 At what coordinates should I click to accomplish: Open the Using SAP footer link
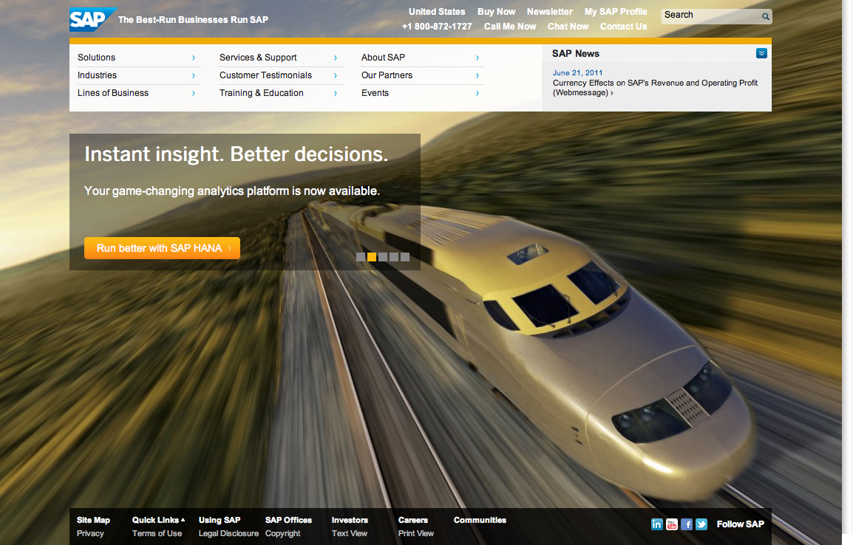(x=220, y=520)
